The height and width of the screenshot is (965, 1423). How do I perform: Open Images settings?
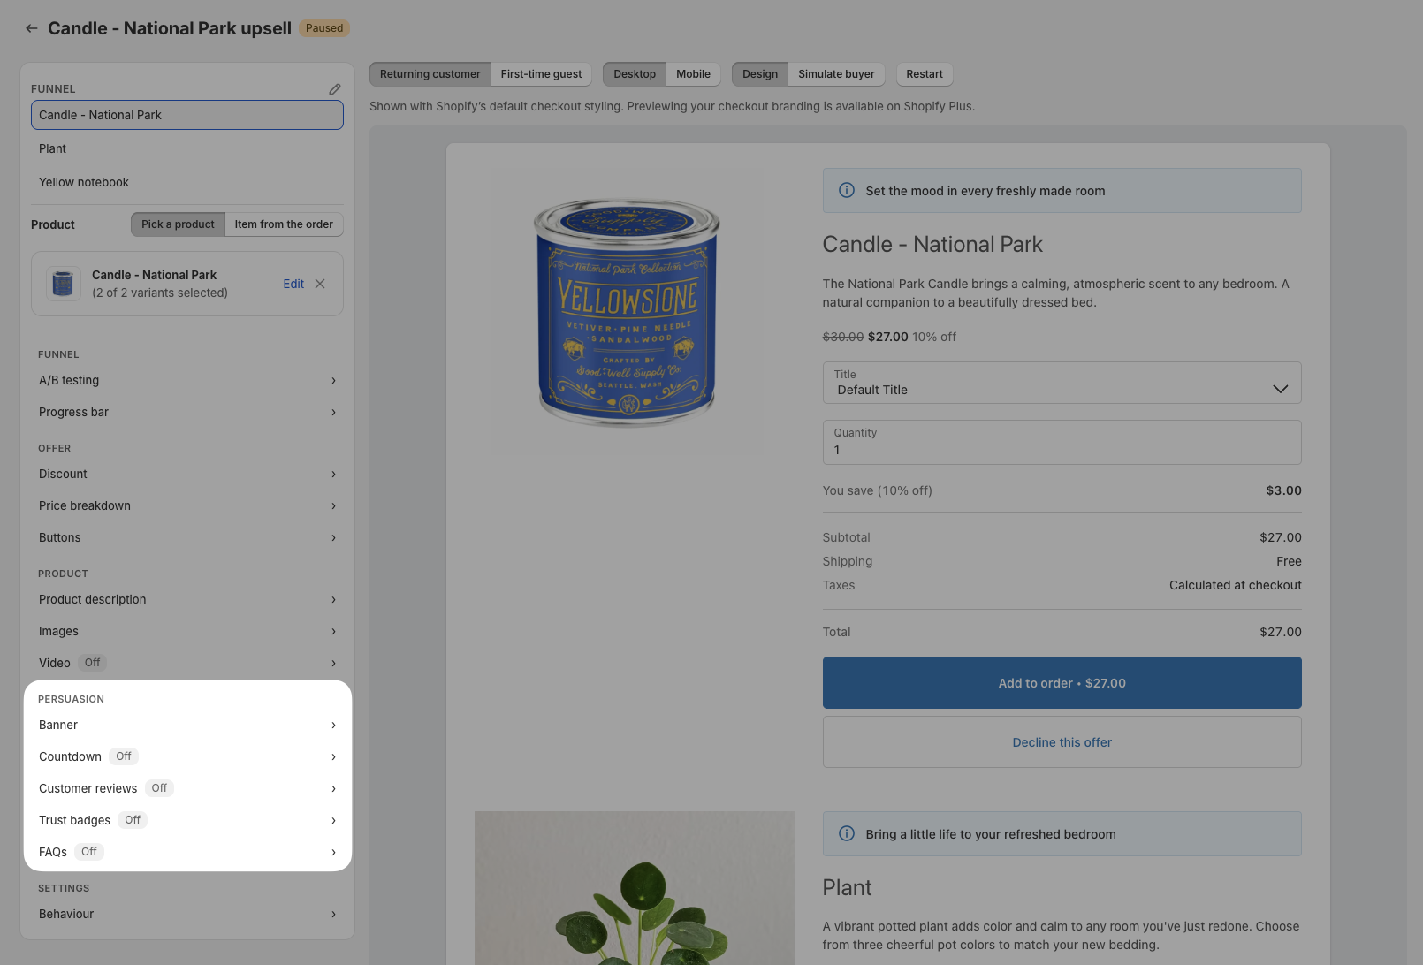187,631
